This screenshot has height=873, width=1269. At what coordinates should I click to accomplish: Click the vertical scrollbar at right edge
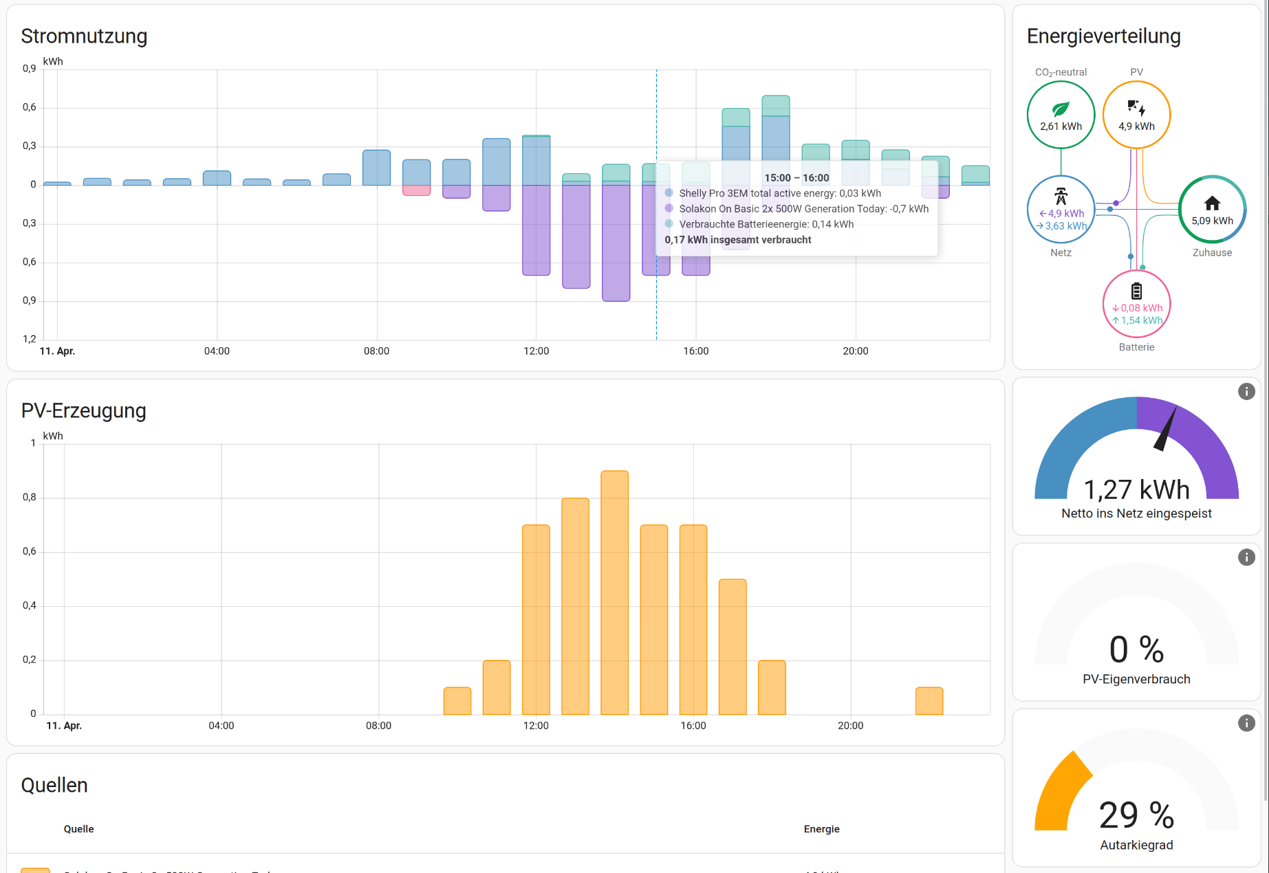coord(1266,399)
